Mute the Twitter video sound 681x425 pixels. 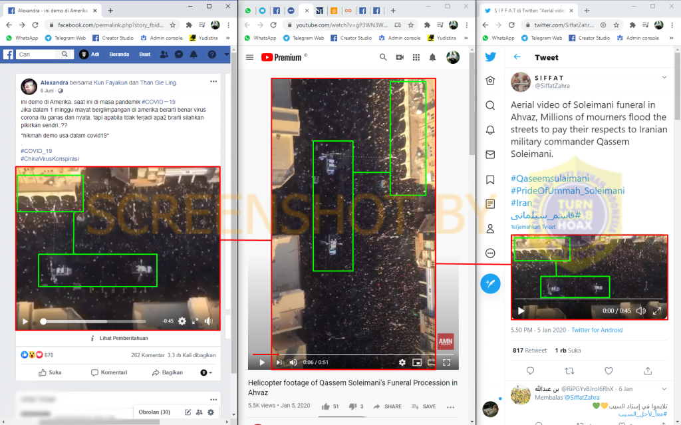640,311
